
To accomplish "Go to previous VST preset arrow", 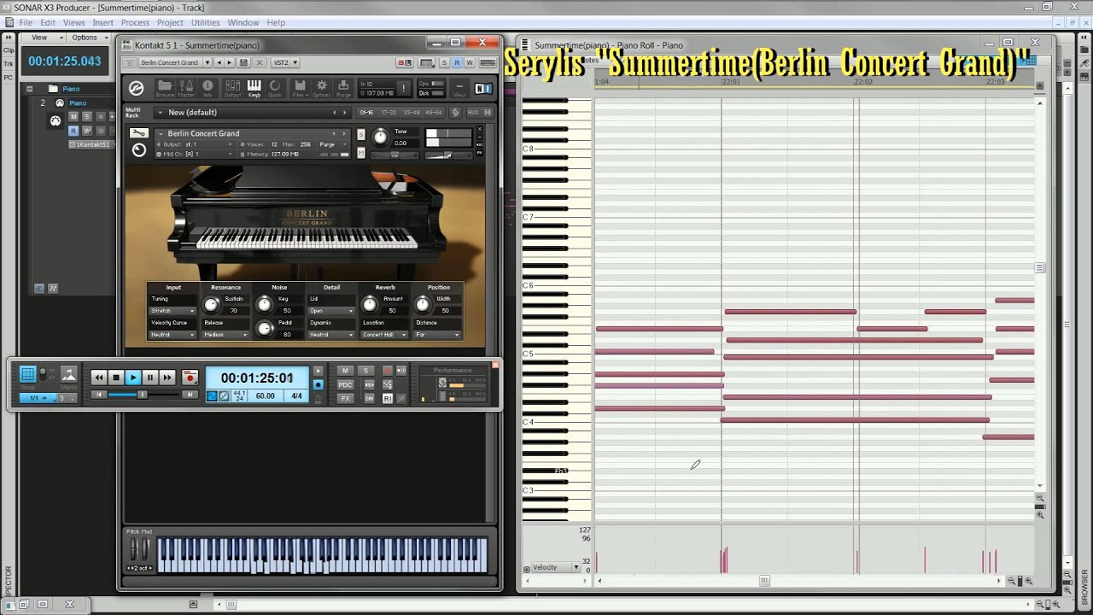I will [219, 62].
